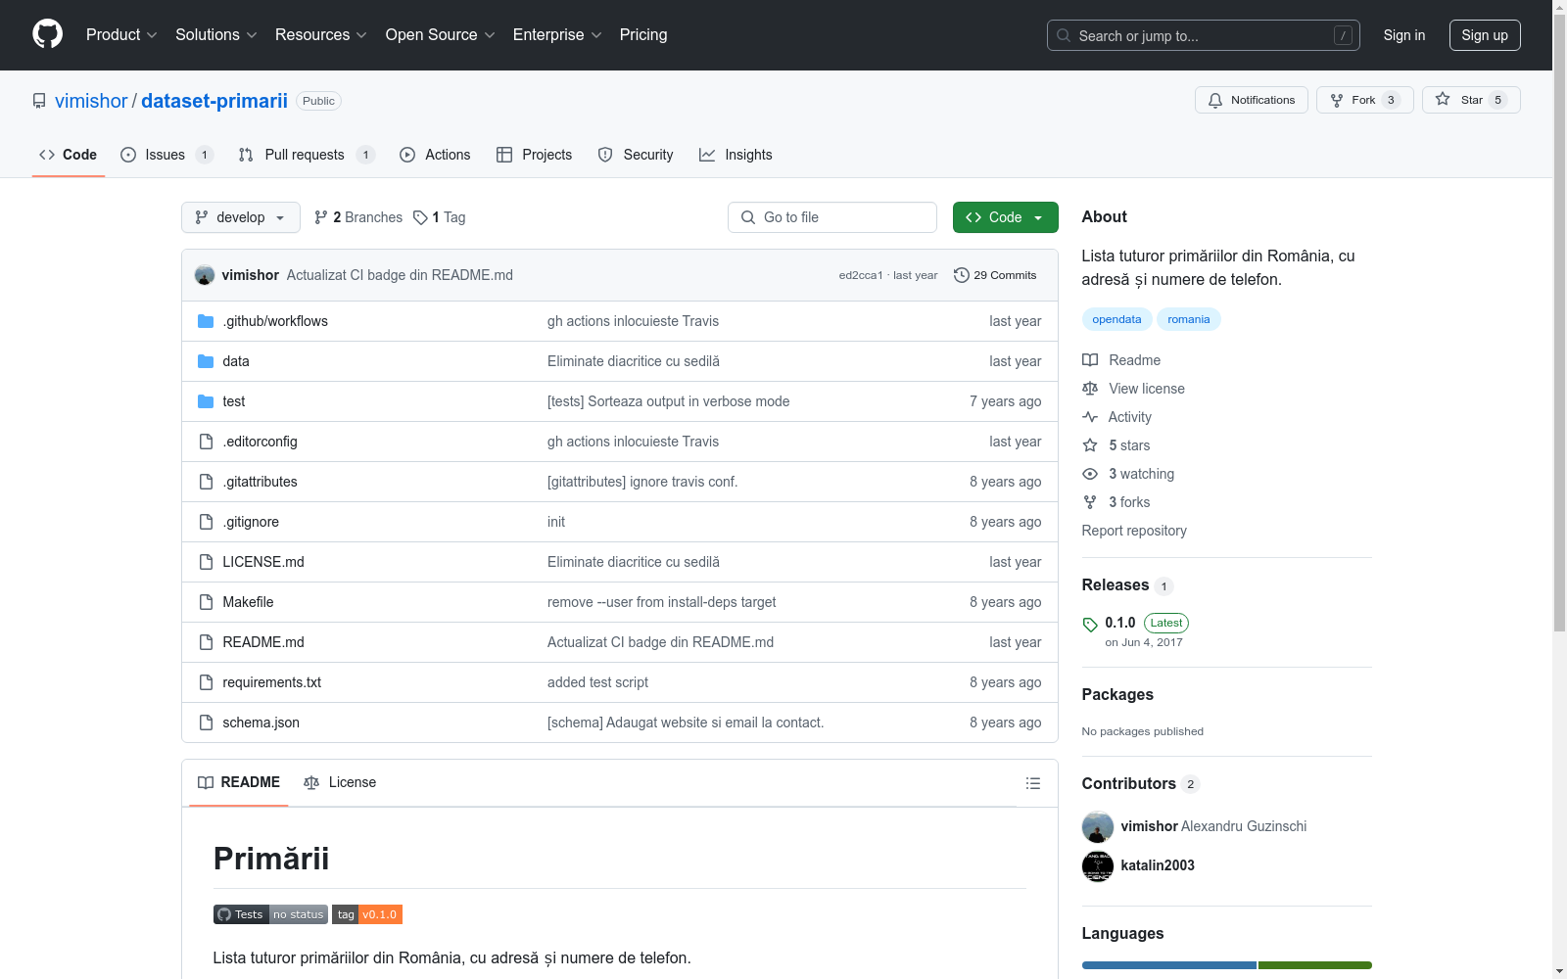Click the blue segment of the Languages bar
This screenshot has height=979, width=1567.
coord(1169,965)
